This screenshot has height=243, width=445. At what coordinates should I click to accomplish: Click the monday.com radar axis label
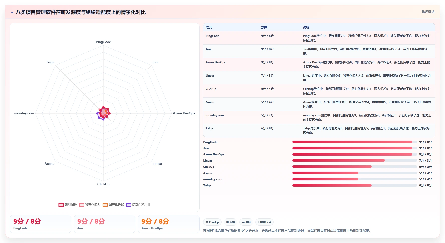point(24,113)
